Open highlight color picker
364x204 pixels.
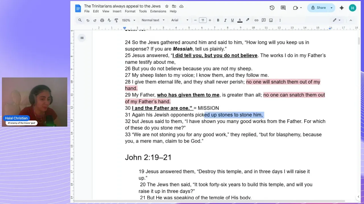pos(247,20)
